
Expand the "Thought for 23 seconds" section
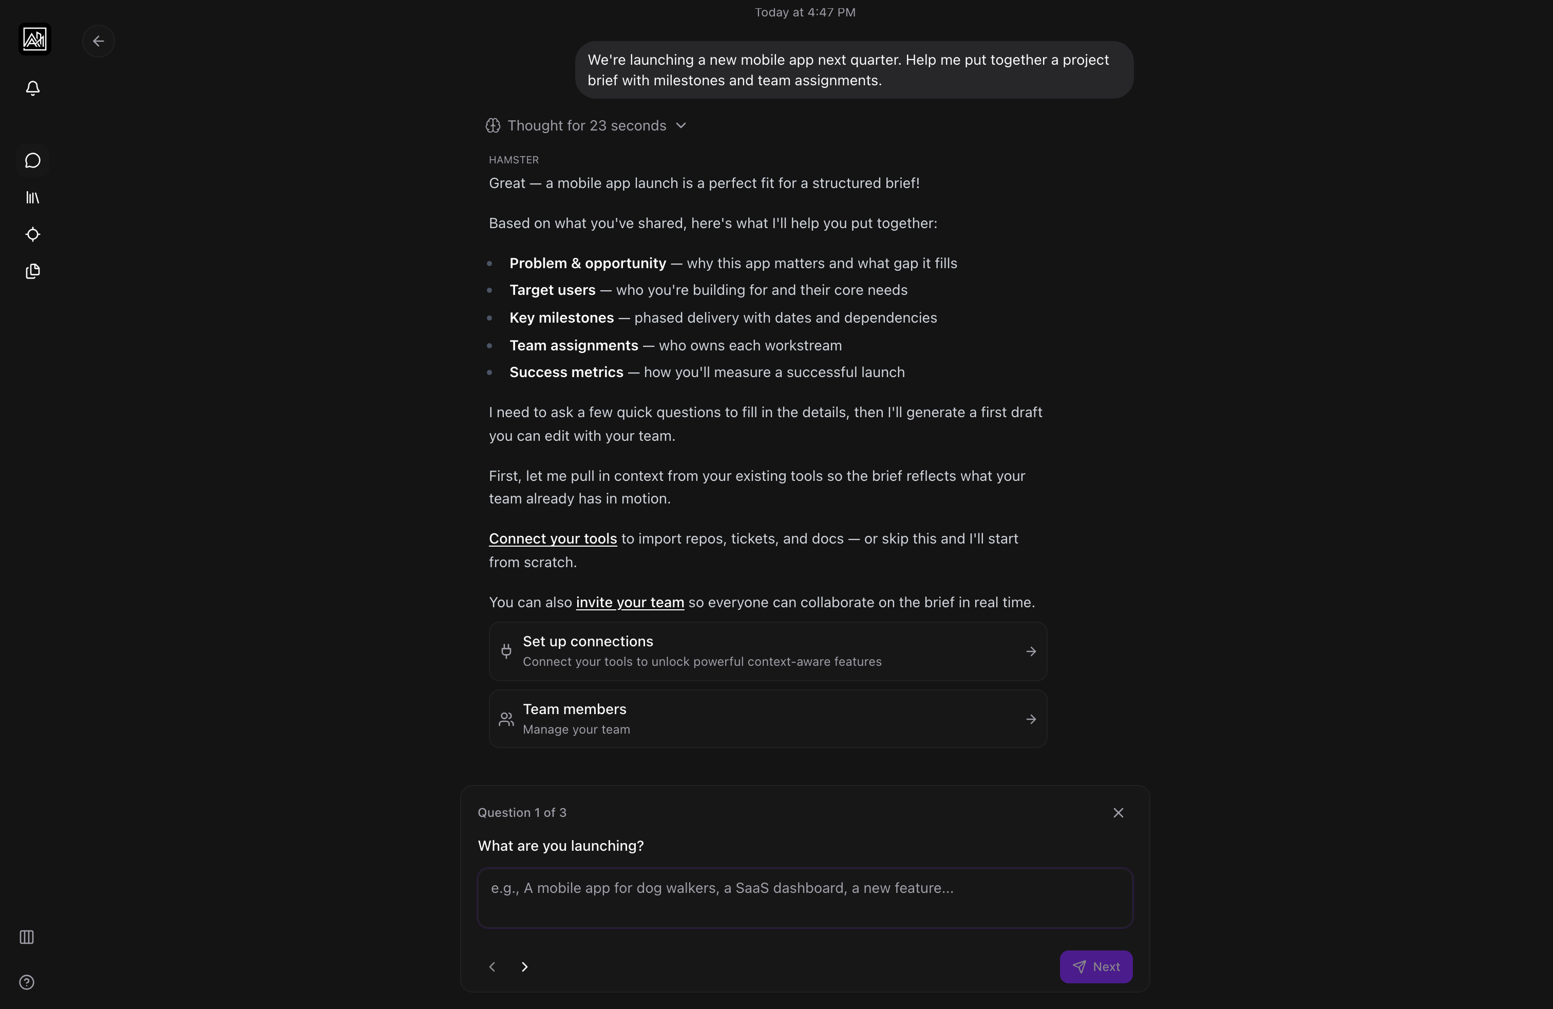pos(586,125)
